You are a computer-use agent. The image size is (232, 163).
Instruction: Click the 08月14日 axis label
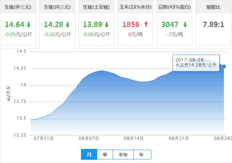[x=134, y=138]
